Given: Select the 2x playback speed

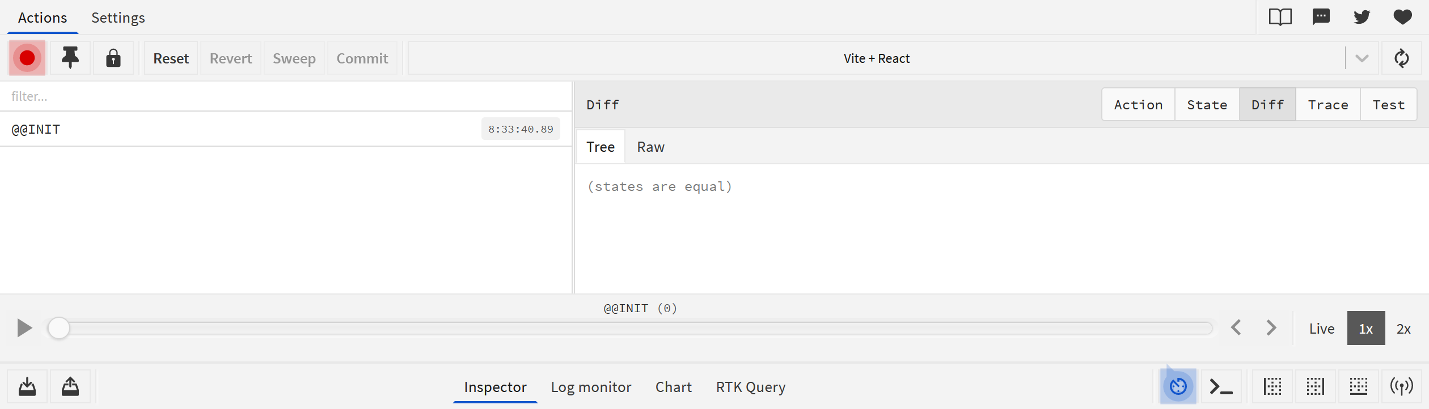Looking at the screenshot, I should (1403, 329).
